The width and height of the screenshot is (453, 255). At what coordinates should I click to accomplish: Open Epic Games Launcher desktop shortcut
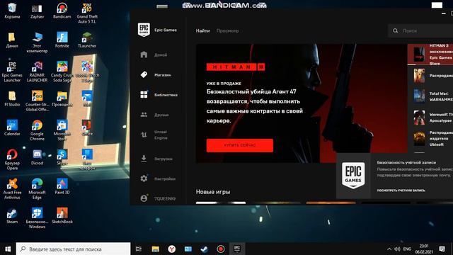(12, 72)
